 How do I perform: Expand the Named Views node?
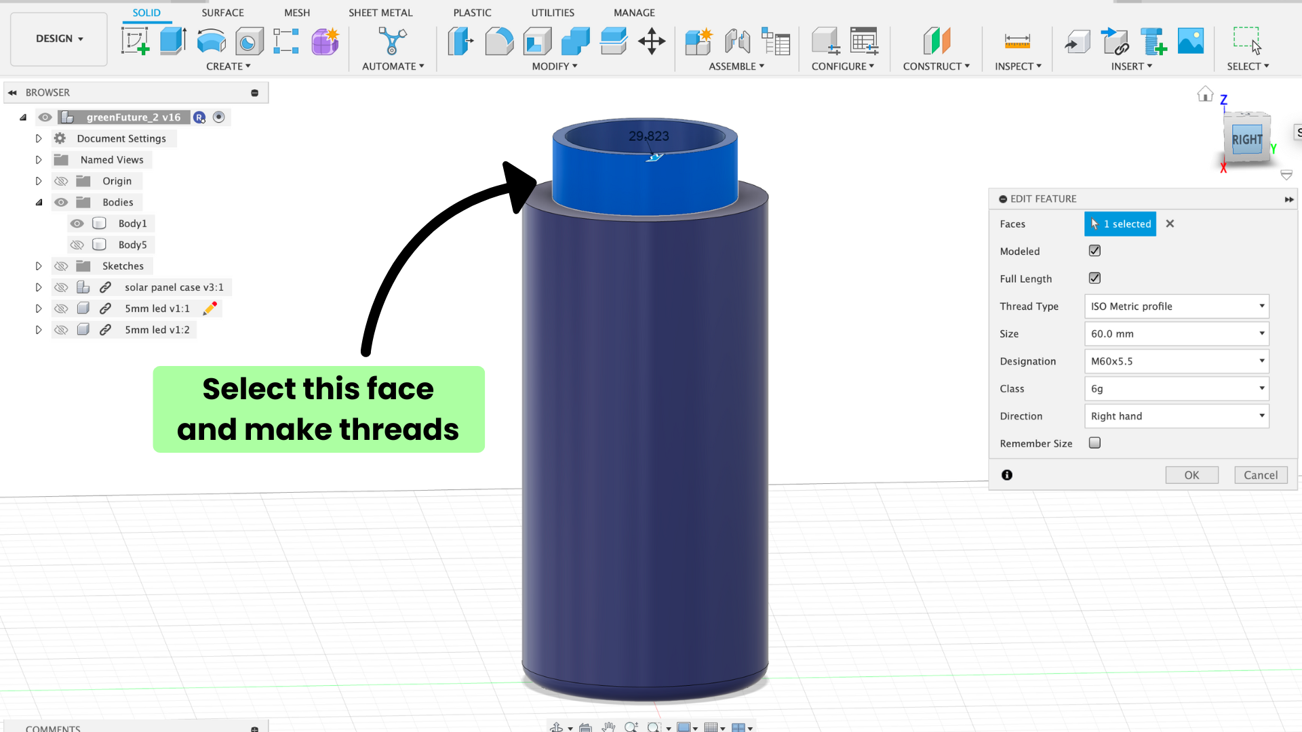39,160
